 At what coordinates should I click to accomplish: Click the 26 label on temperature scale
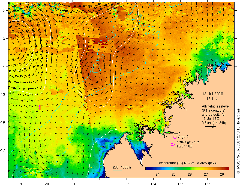pos(190,174)
